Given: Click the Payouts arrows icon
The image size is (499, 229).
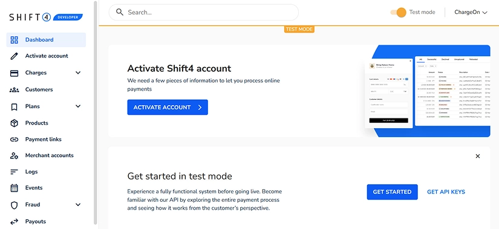Looking at the screenshot, I should [x=15, y=222].
